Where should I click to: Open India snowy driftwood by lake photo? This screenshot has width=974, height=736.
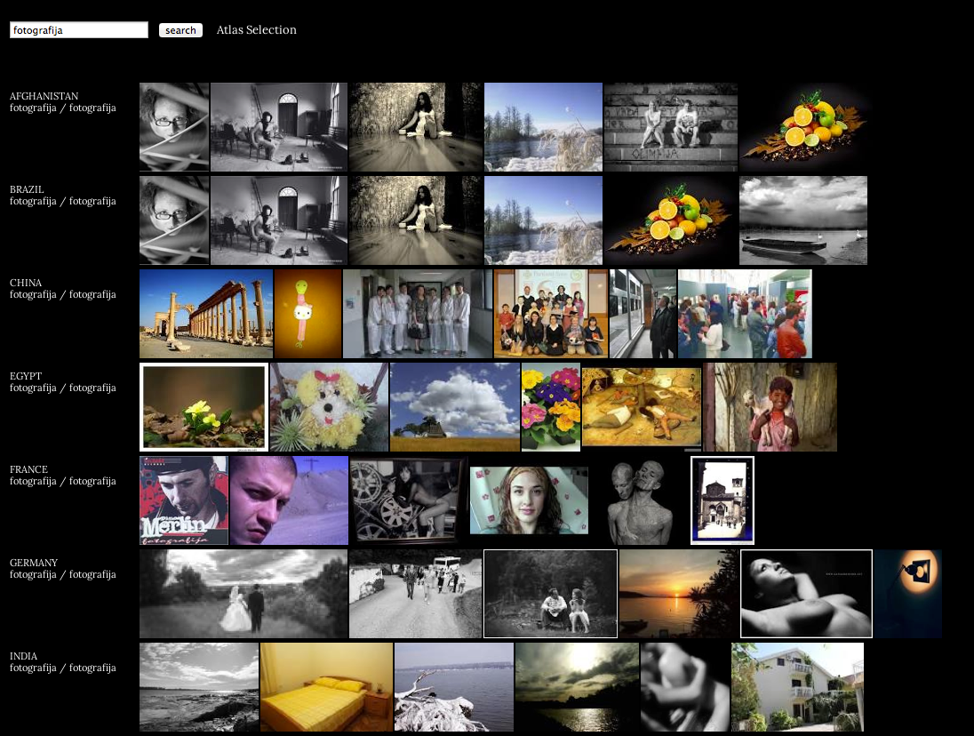[x=454, y=687]
